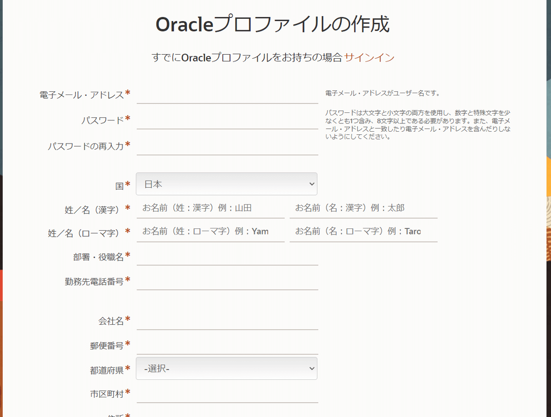Click the 電子メール・アドレスがユーザー名です hint text

pos(382,93)
